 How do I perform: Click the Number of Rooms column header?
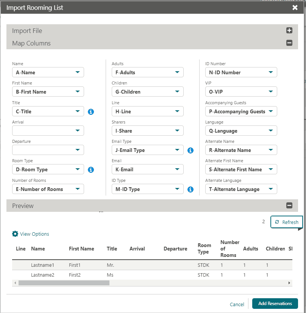[230, 249]
